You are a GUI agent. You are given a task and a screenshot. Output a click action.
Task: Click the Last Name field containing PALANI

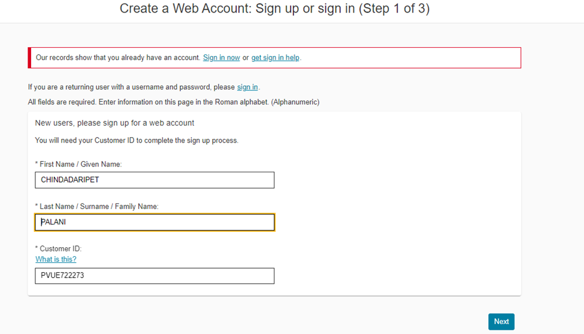click(155, 223)
